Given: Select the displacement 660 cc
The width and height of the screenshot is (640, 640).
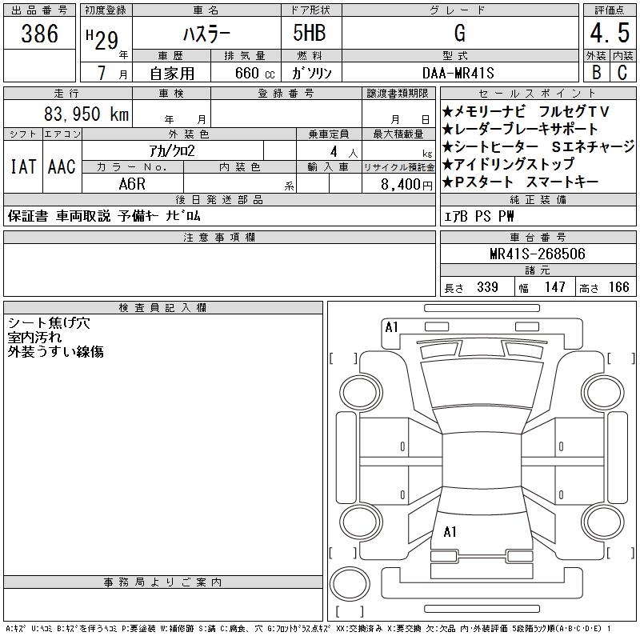Looking at the screenshot, I should (254, 73).
